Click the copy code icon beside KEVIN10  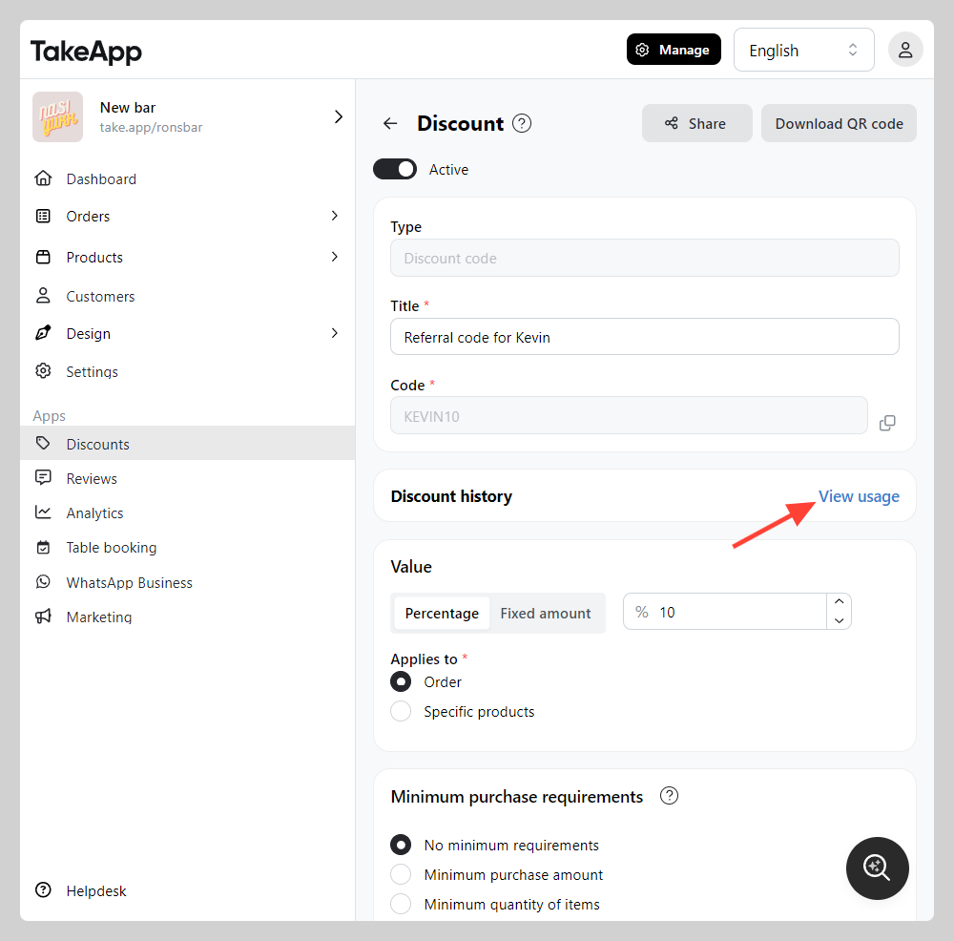pyautogui.click(x=887, y=423)
